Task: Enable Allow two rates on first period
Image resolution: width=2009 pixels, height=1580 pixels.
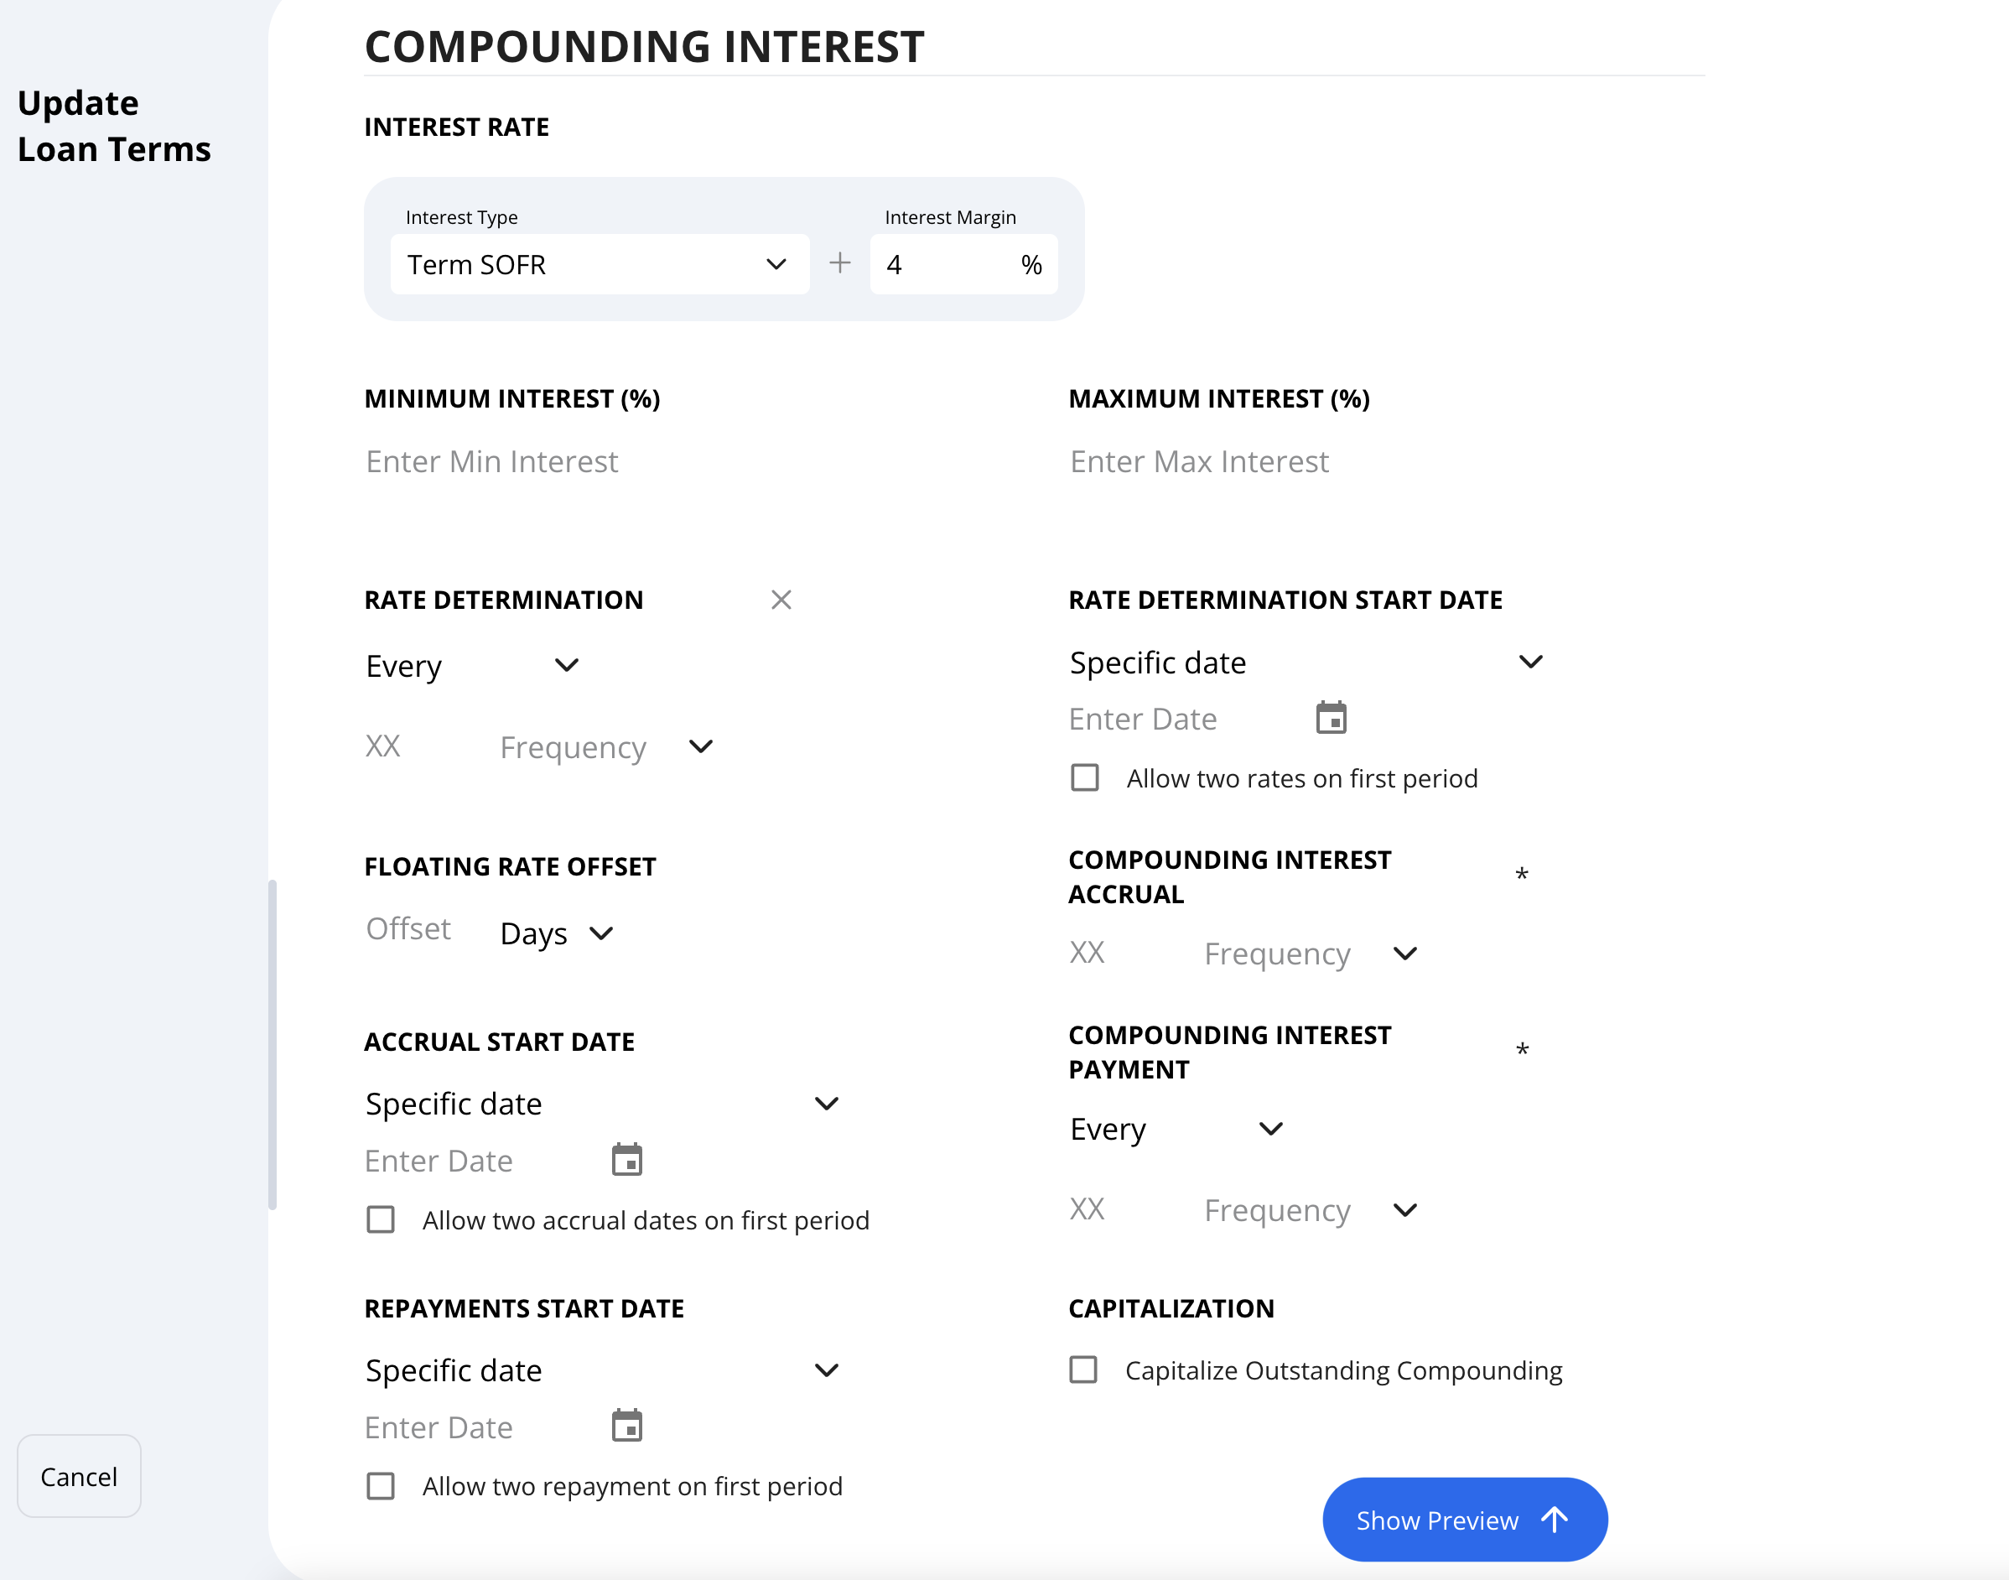Action: click(x=1085, y=778)
